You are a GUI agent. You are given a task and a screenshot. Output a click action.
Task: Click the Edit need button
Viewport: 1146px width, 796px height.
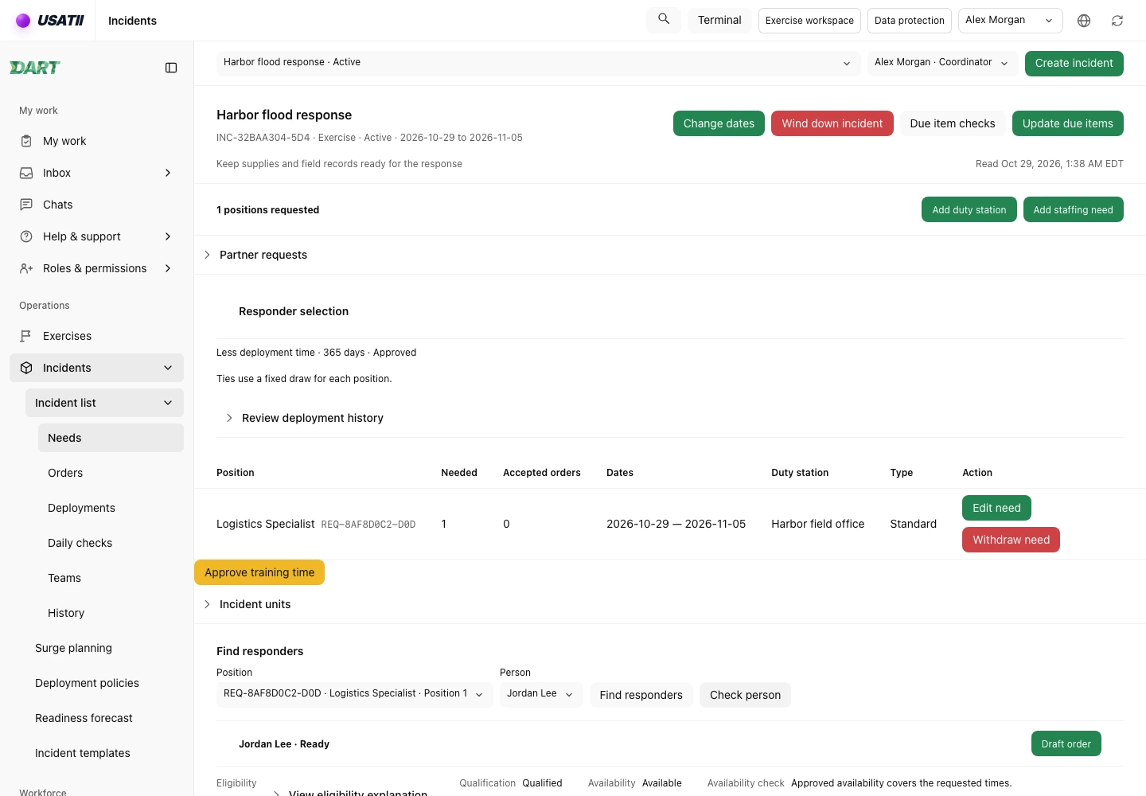point(996,508)
